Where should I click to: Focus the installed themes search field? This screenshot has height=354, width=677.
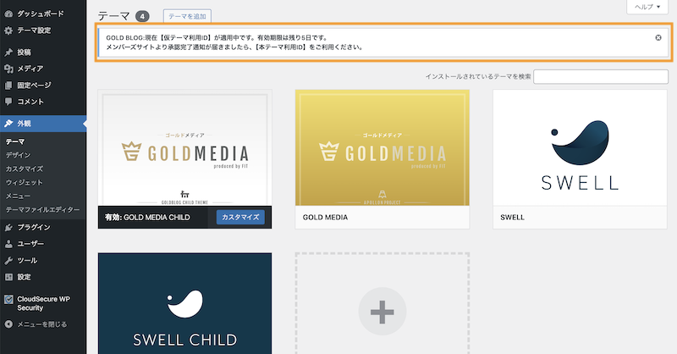601,76
